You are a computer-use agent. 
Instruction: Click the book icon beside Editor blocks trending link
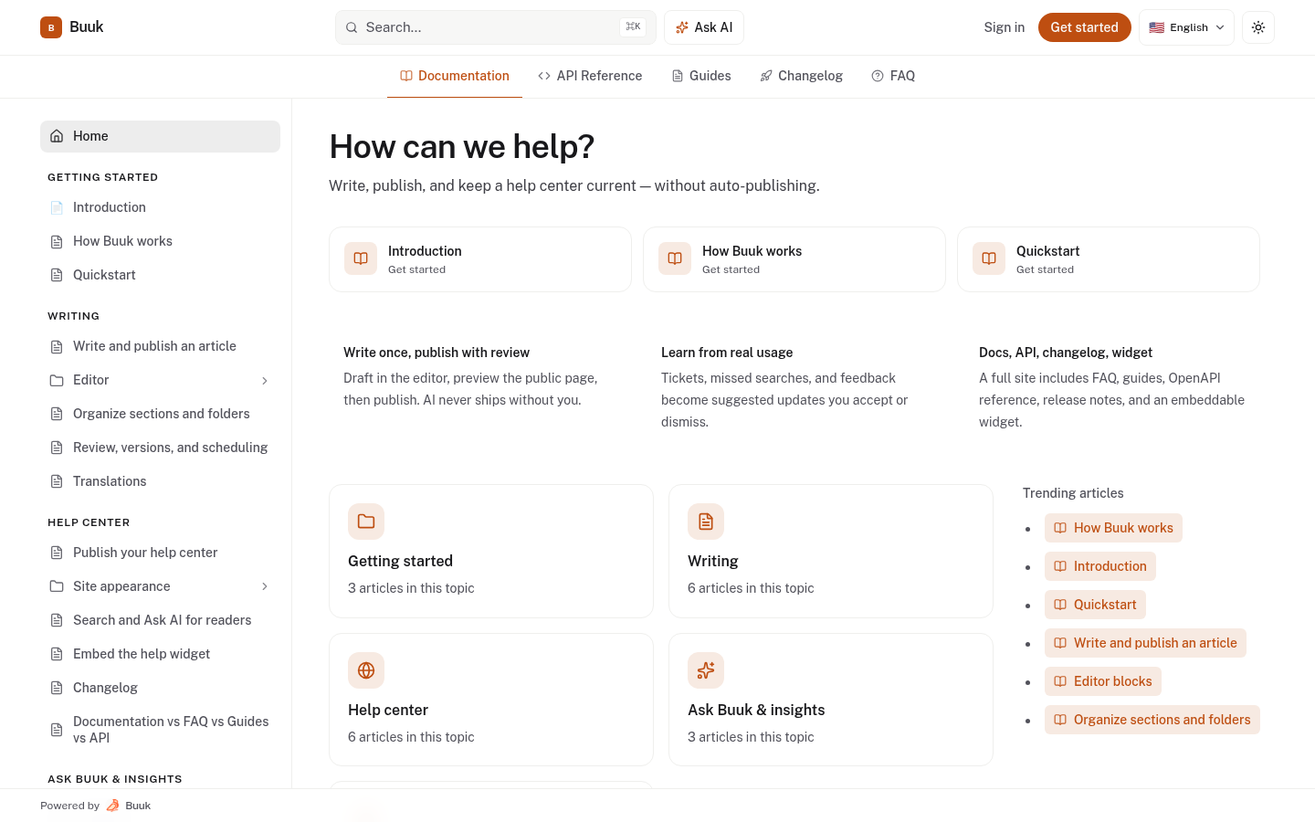click(1060, 681)
